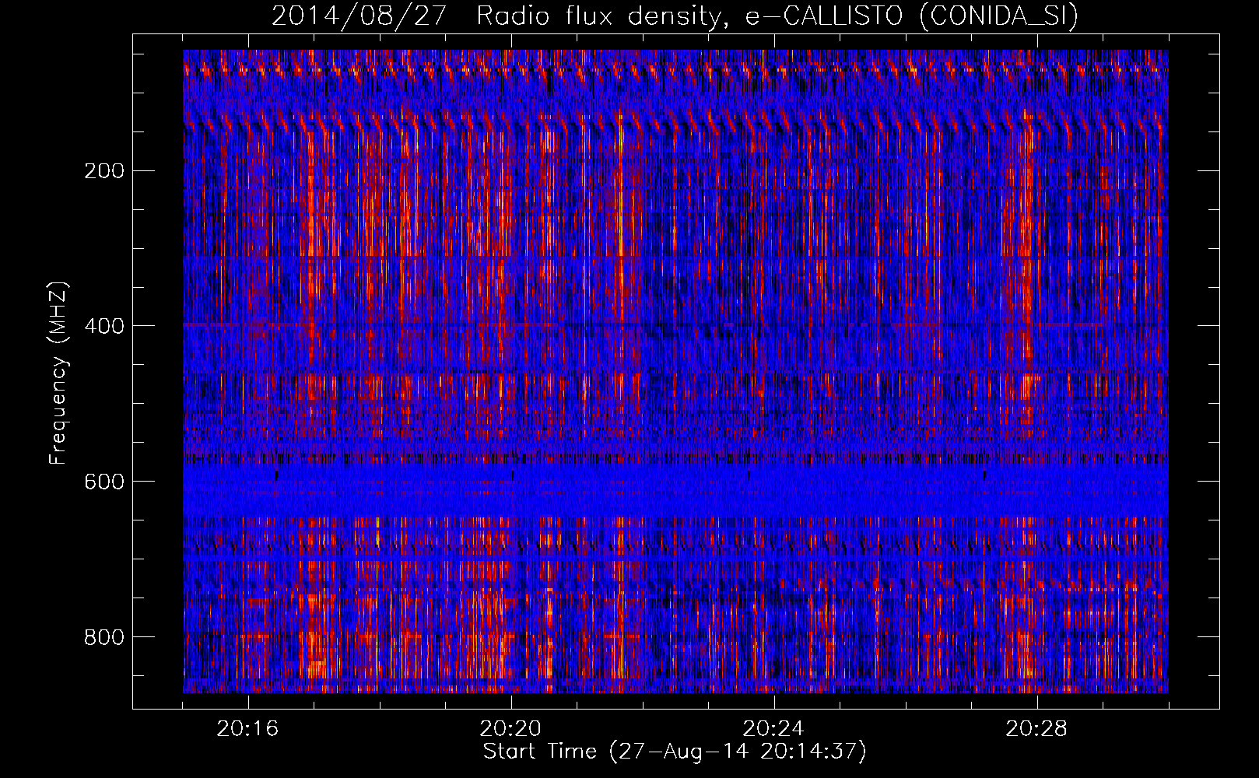Click the 20:28 time tick label
The width and height of the screenshot is (1259, 778).
coord(1036,729)
